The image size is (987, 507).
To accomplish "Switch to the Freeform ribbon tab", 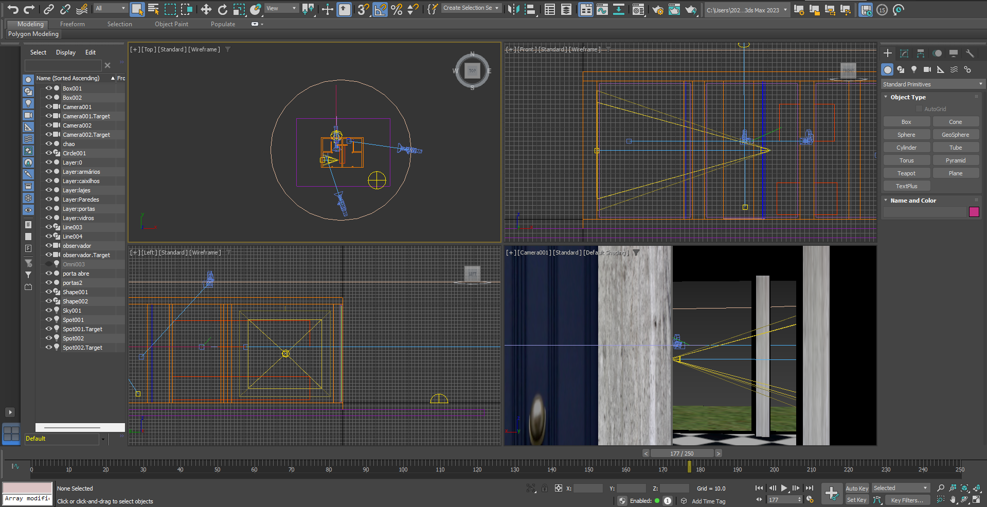I will click(x=72, y=24).
